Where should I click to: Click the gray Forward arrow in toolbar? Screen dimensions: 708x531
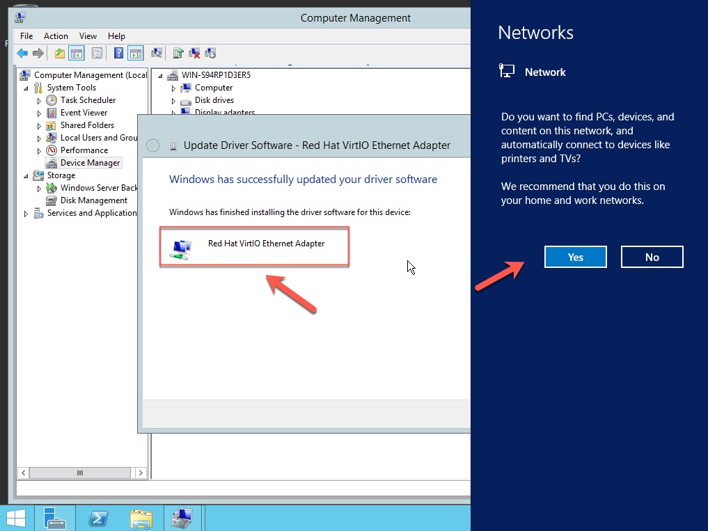[38, 54]
